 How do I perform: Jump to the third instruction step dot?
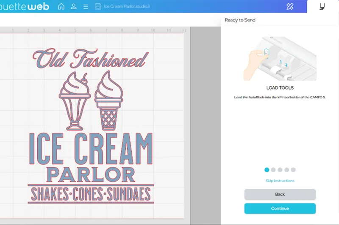280,170
